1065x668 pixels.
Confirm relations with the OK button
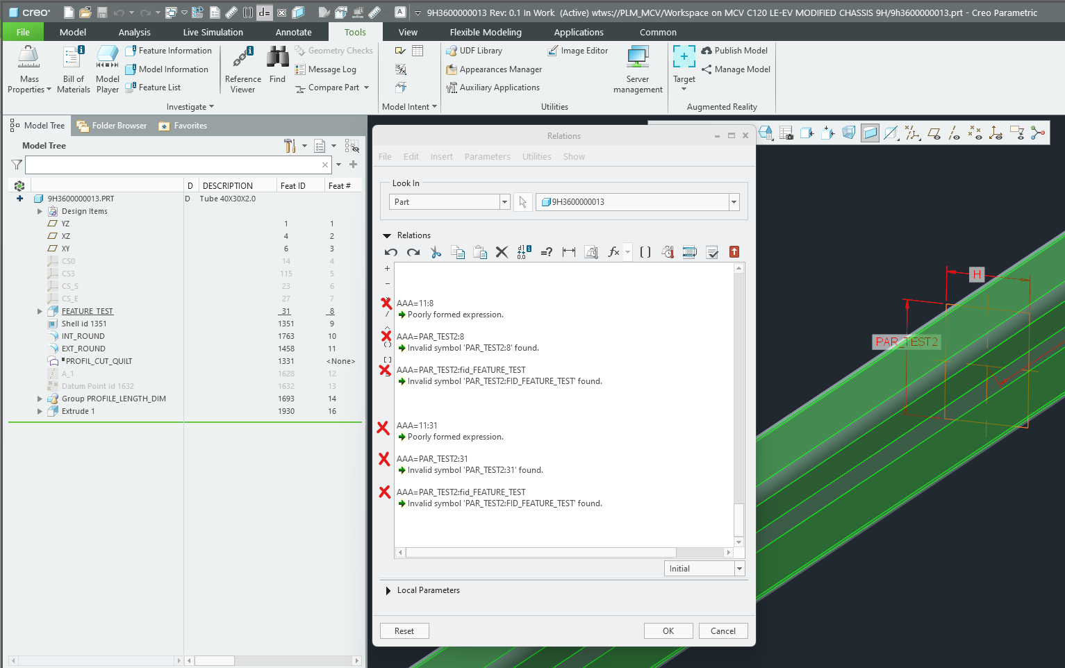(668, 631)
